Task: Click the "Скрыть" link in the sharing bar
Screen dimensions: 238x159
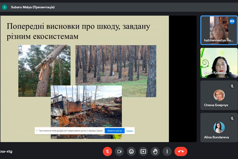Action: point(130,131)
